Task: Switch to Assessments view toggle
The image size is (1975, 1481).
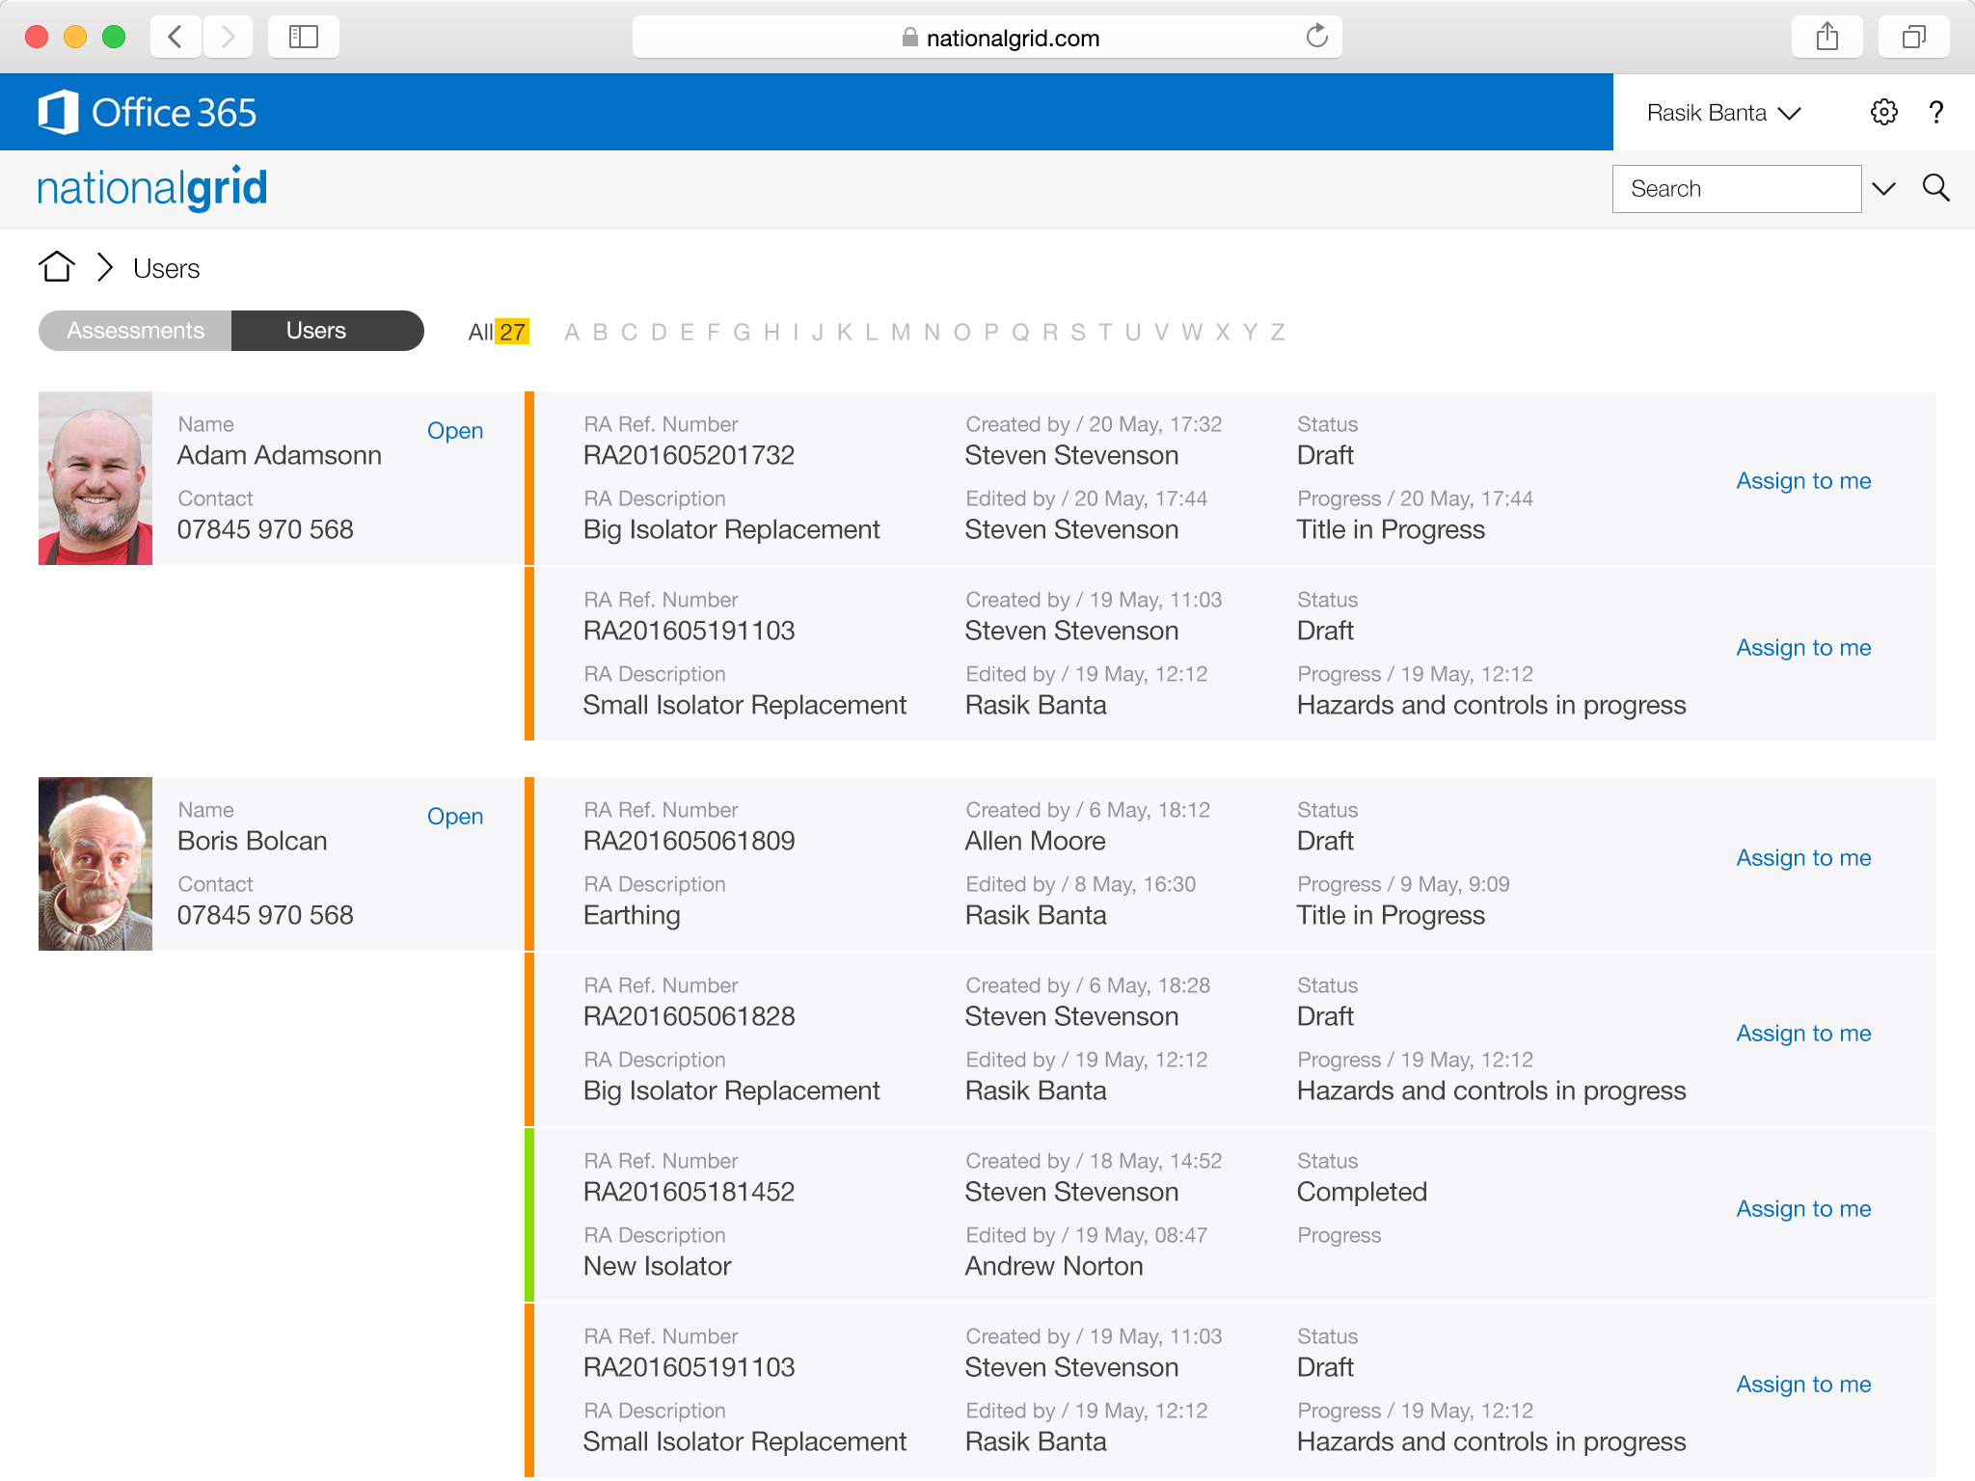Action: (136, 331)
